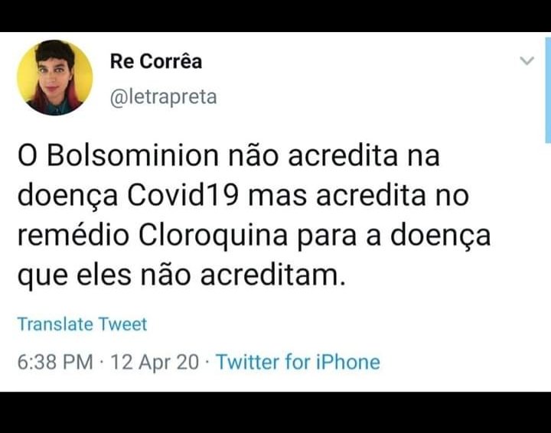Click the word acreditam ending the tweet
Viewport: 551px width, 433px height.
(272, 275)
